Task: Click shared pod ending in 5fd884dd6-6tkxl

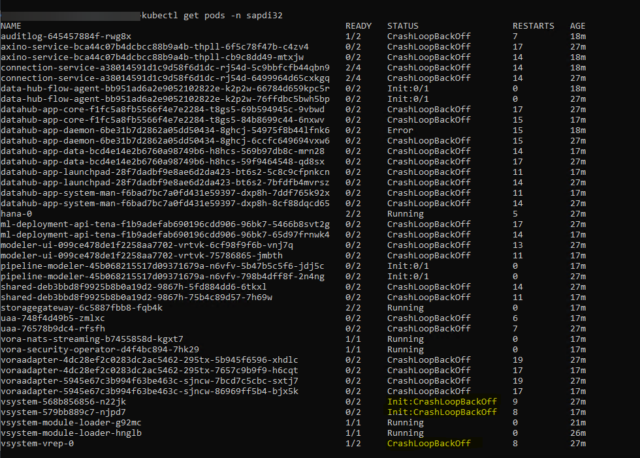Action: pos(134,286)
